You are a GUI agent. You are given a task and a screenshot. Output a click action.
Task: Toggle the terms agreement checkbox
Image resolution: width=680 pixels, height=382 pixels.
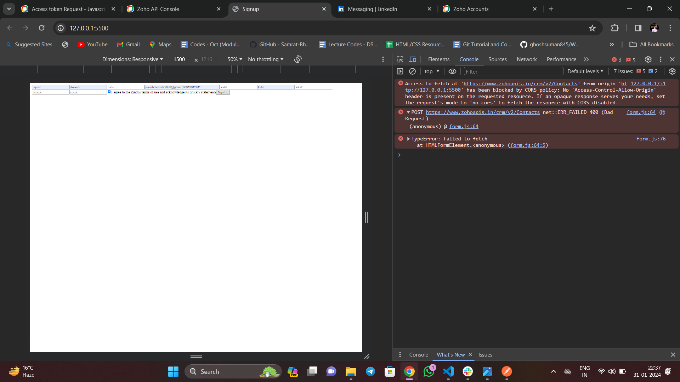(109, 92)
